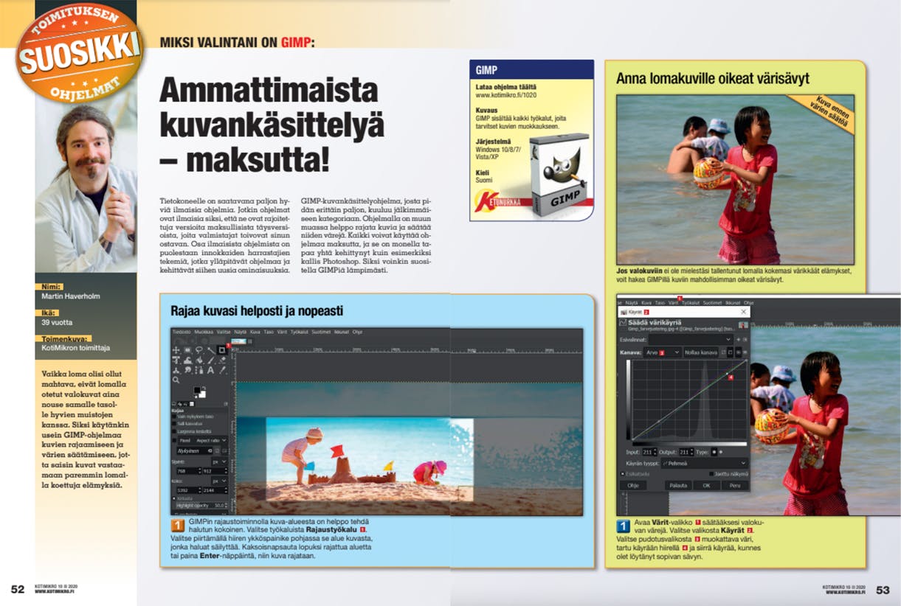Enable 'Salli kasvatus' checkbox
The image size is (901, 606).
point(174,424)
